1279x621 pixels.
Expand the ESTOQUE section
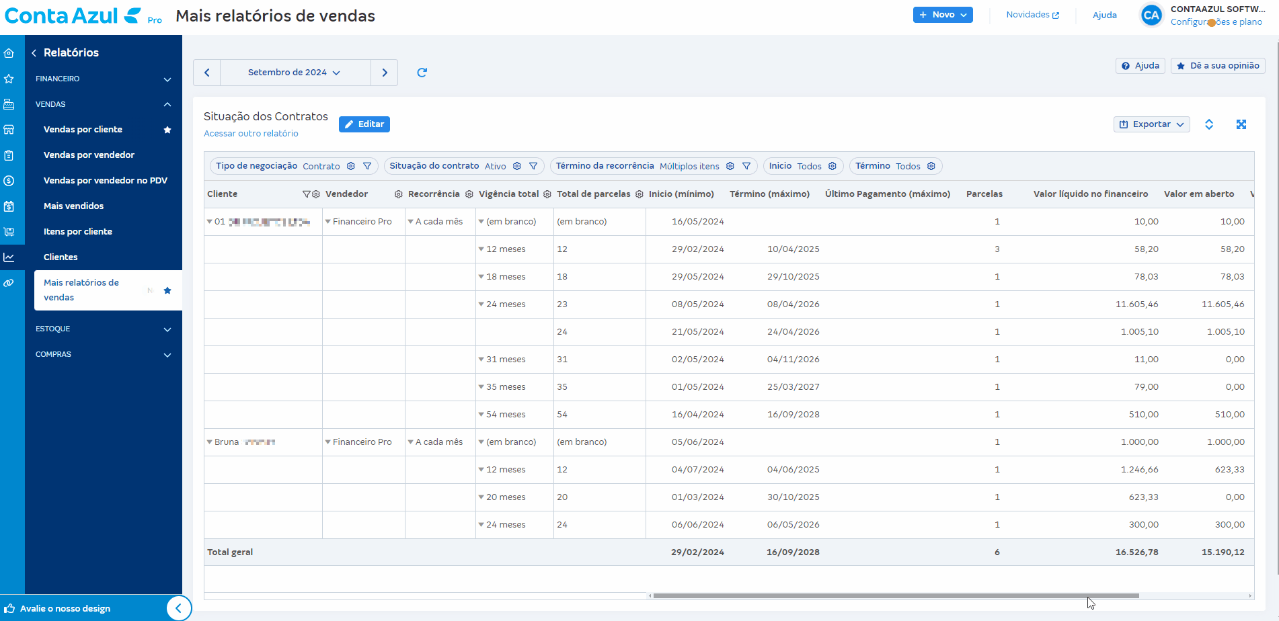(104, 329)
